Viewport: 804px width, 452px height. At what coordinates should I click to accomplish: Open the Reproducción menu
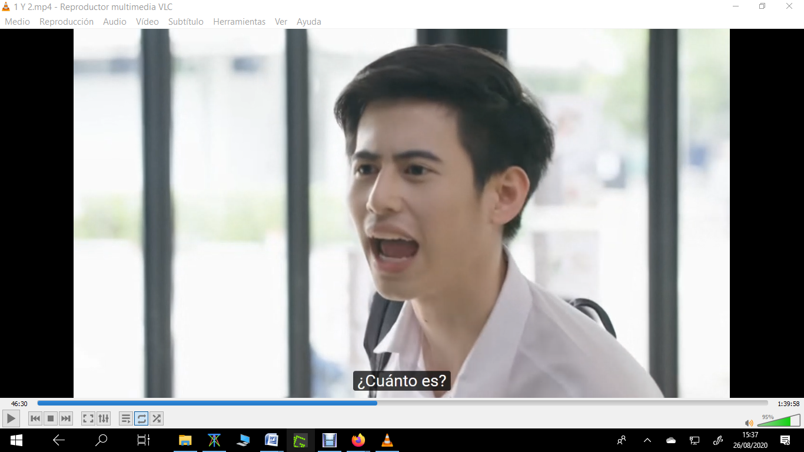[67, 22]
